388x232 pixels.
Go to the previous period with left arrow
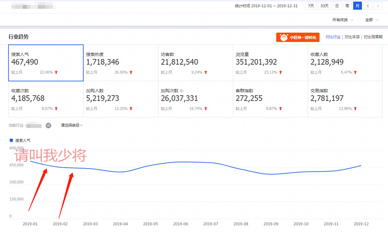coord(369,6)
